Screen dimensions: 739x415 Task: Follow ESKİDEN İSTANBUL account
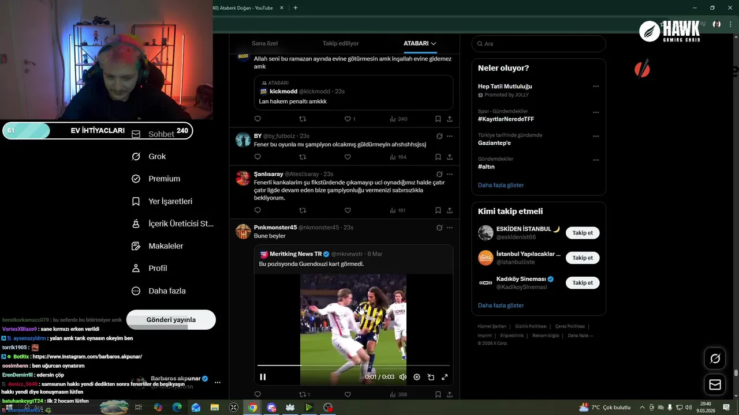583,233
